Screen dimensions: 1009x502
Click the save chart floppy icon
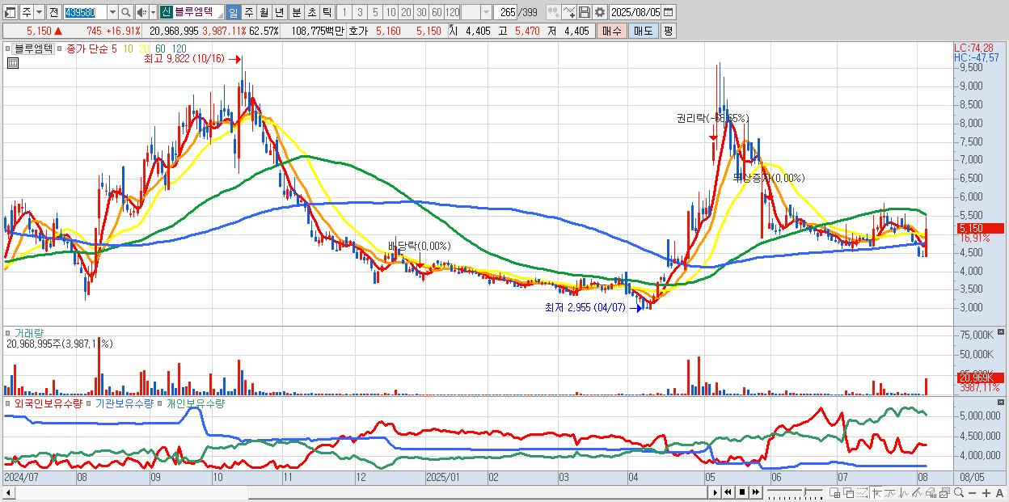coord(585,12)
